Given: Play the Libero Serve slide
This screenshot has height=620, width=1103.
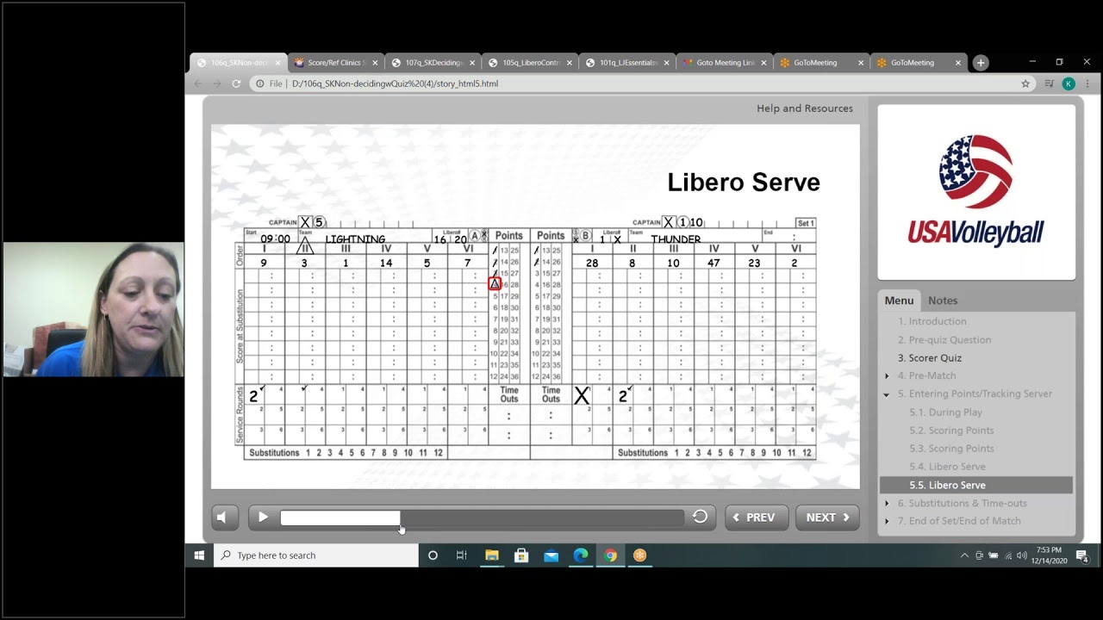Looking at the screenshot, I should click(x=263, y=518).
